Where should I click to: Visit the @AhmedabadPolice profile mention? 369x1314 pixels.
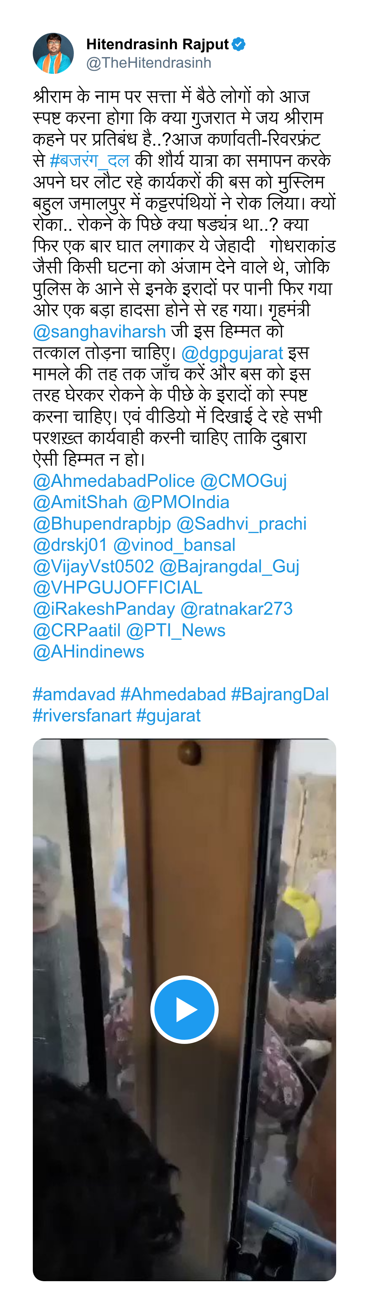pos(114,481)
